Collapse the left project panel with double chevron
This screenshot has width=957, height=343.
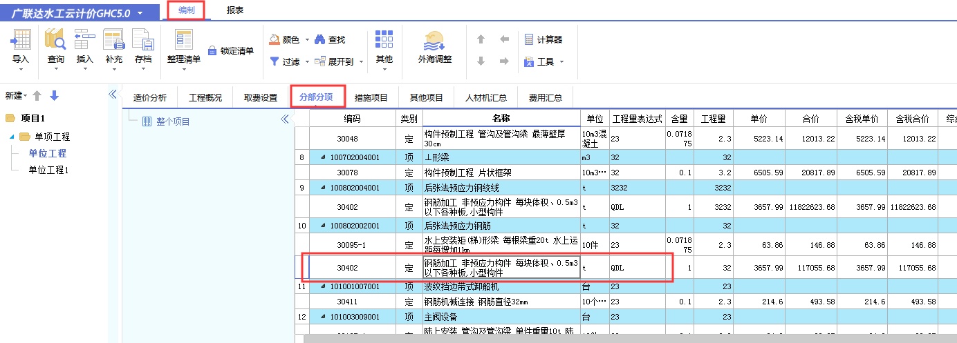(x=113, y=95)
